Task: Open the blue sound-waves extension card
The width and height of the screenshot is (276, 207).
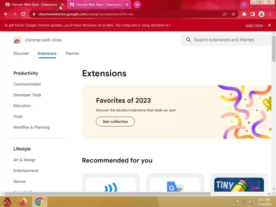Action: pos(111,183)
